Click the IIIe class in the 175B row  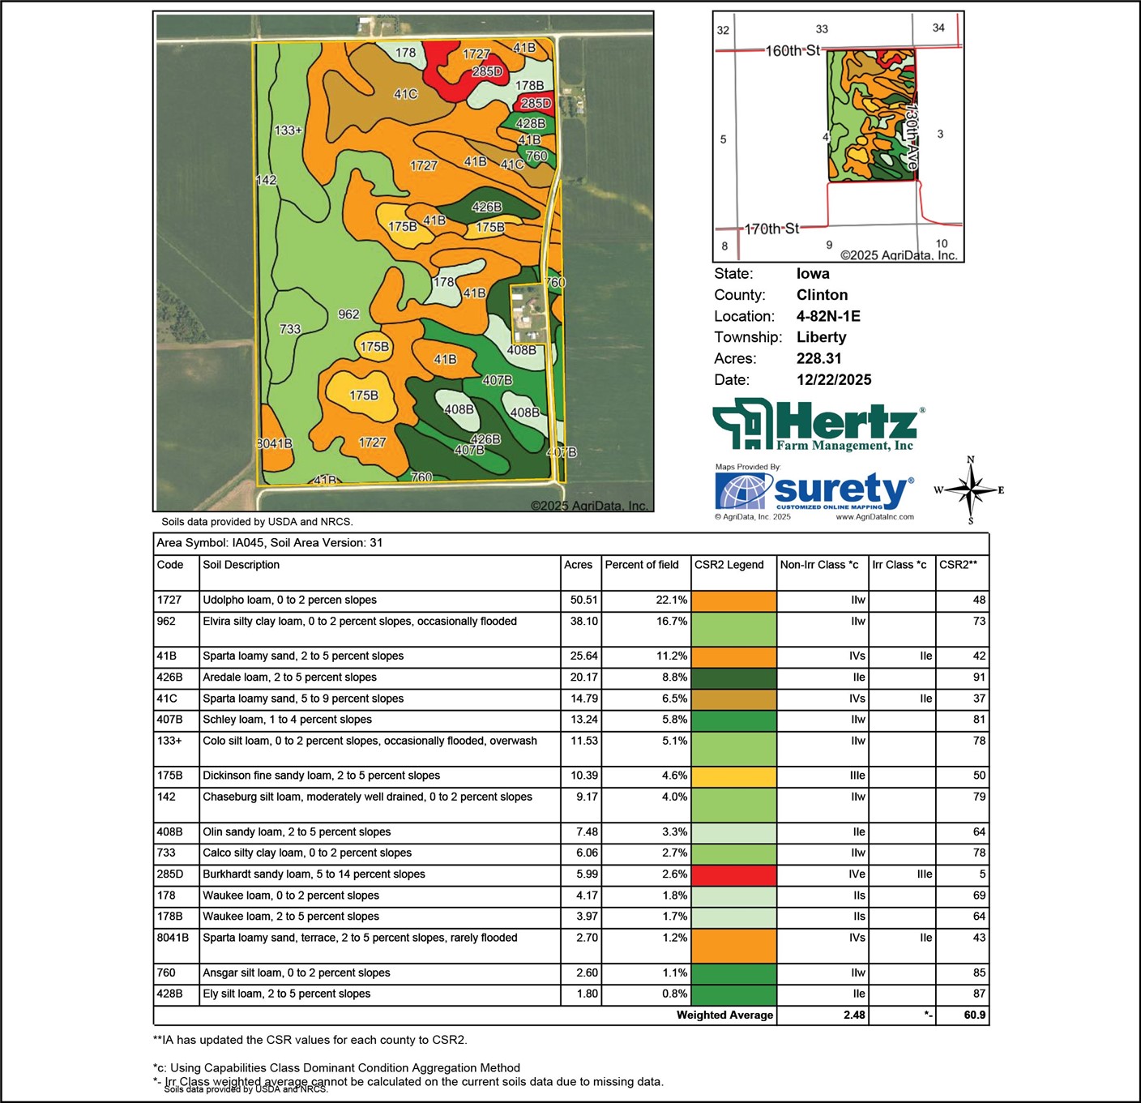tap(857, 776)
